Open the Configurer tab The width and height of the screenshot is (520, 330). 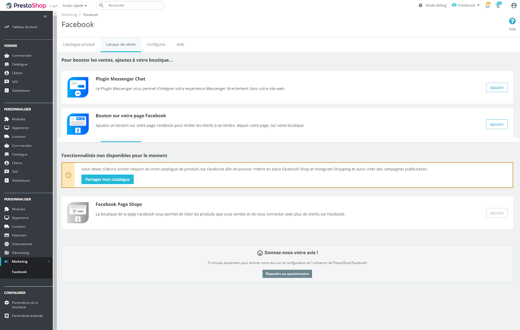156,45
